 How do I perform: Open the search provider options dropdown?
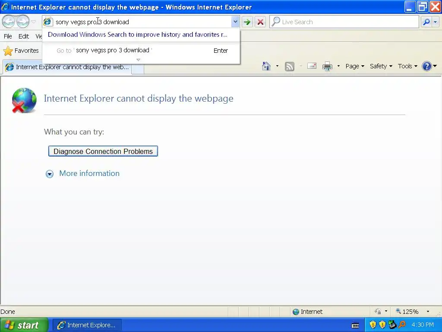pyautogui.click(x=436, y=22)
